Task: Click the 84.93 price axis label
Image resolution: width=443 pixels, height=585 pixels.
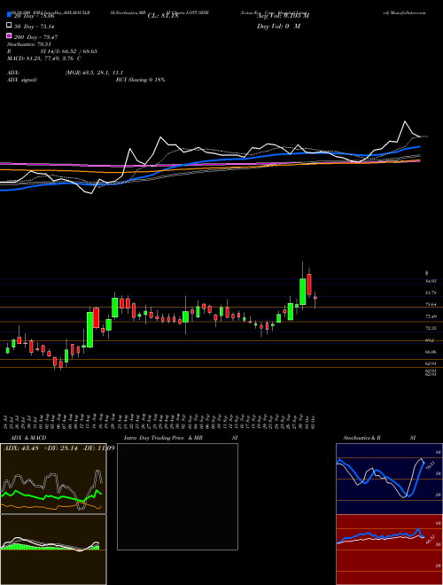Action: pyautogui.click(x=431, y=281)
